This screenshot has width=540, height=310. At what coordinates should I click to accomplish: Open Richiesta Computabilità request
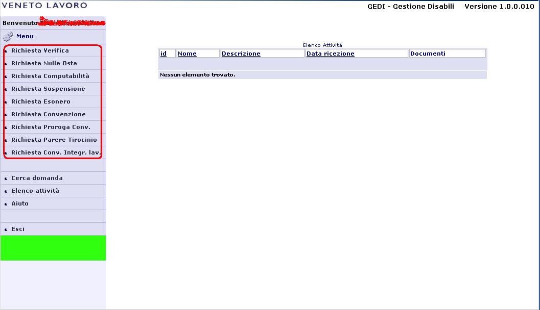pyautogui.click(x=50, y=76)
